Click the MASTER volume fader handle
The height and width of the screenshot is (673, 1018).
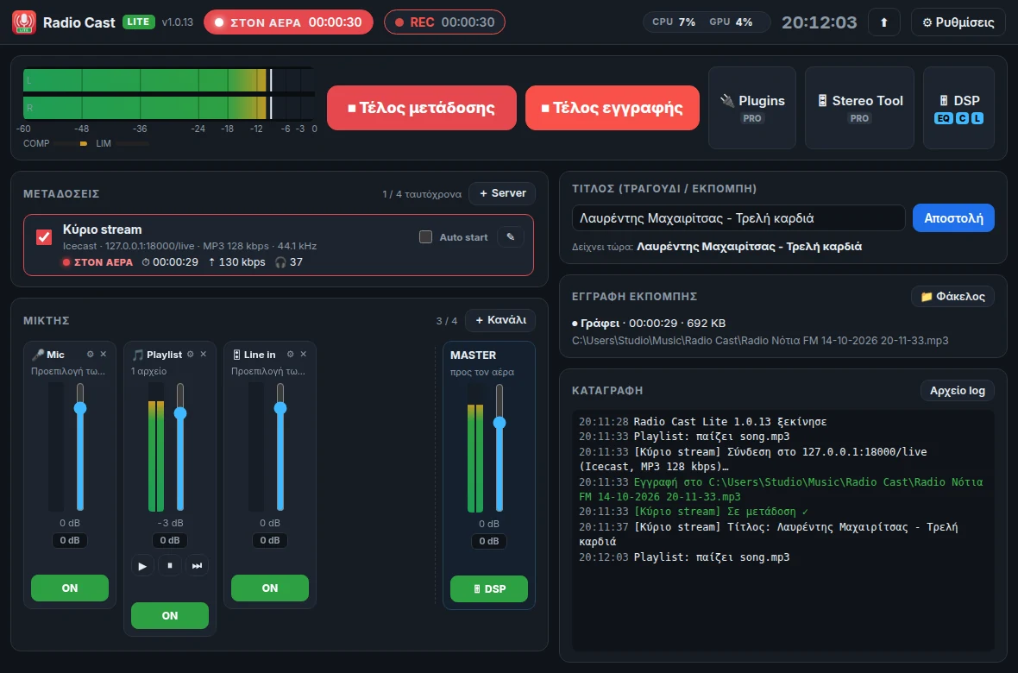(x=500, y=422)
